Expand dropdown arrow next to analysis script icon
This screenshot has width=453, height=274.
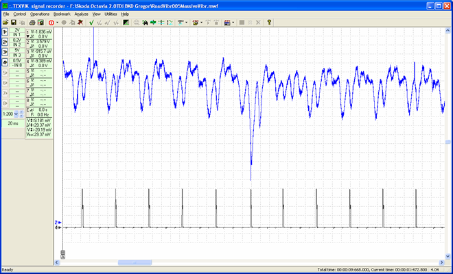201,23
